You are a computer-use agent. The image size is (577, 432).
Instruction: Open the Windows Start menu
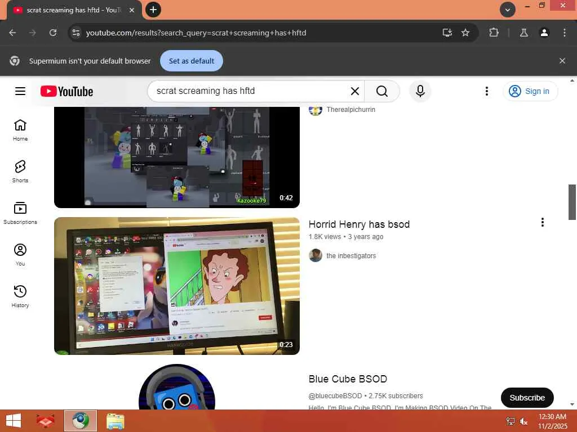tap(14, 421)
